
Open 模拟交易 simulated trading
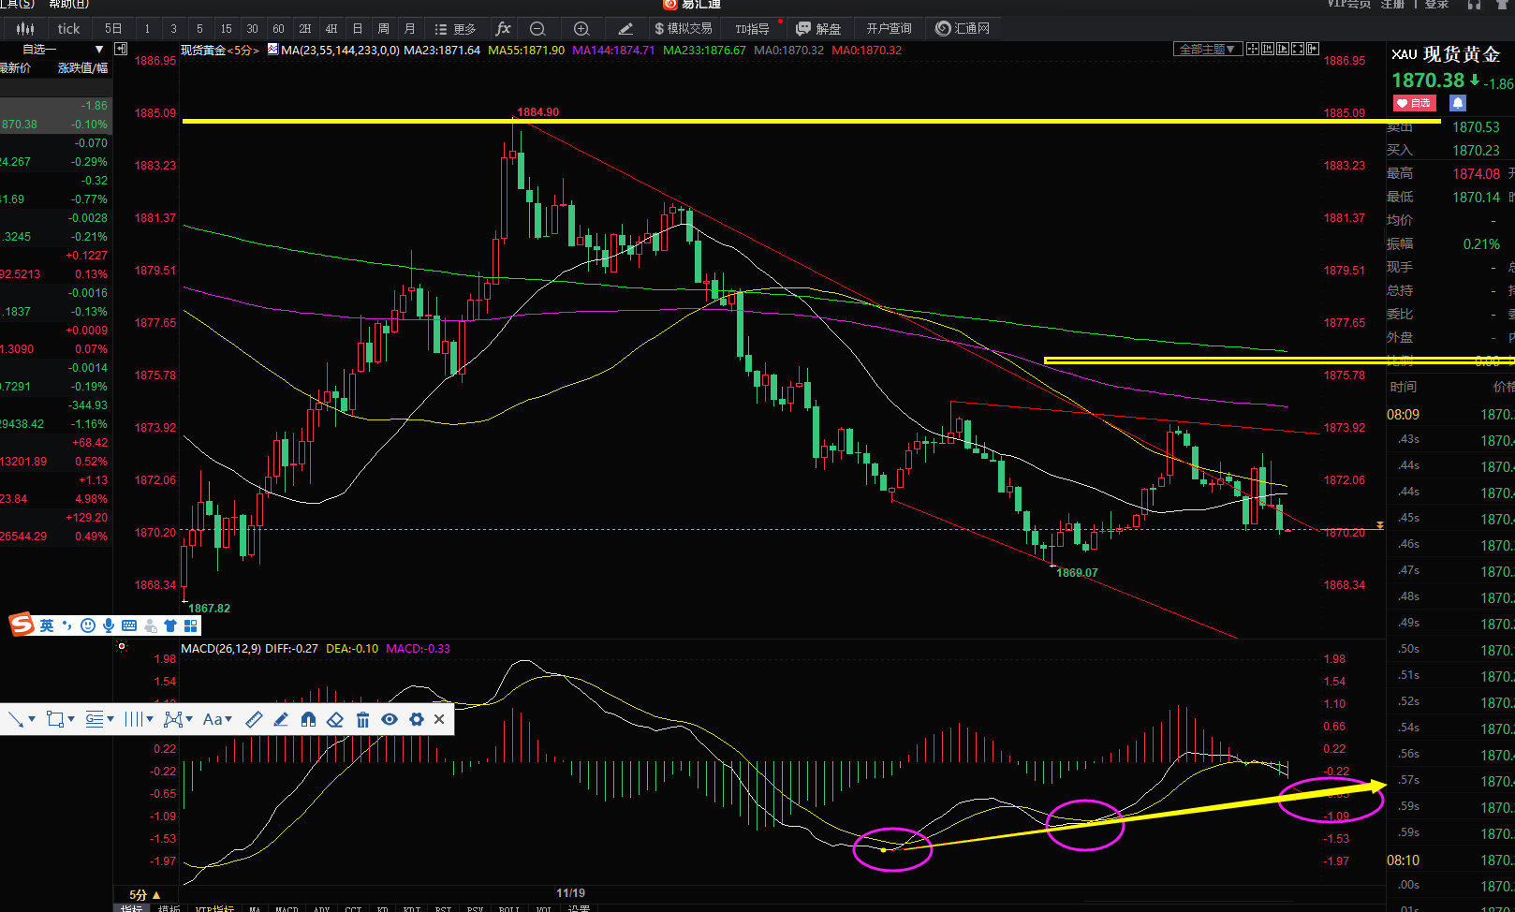[x=684, y=29]
